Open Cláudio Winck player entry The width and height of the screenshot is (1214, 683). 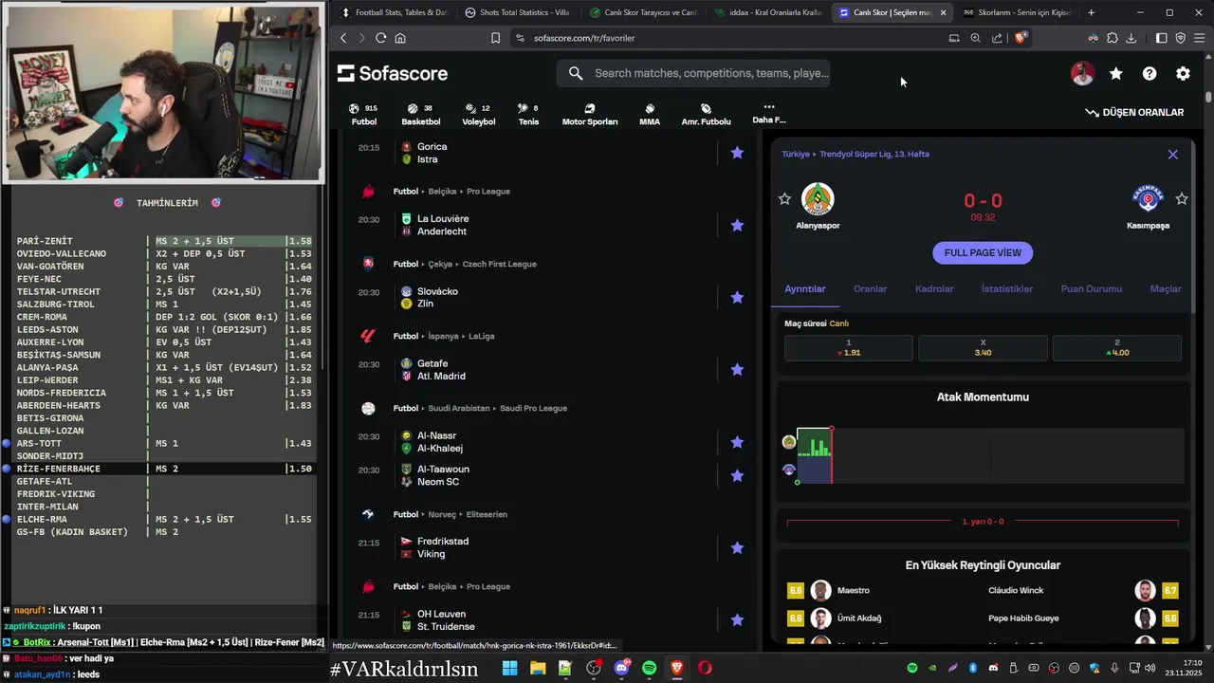(1081, 590)
